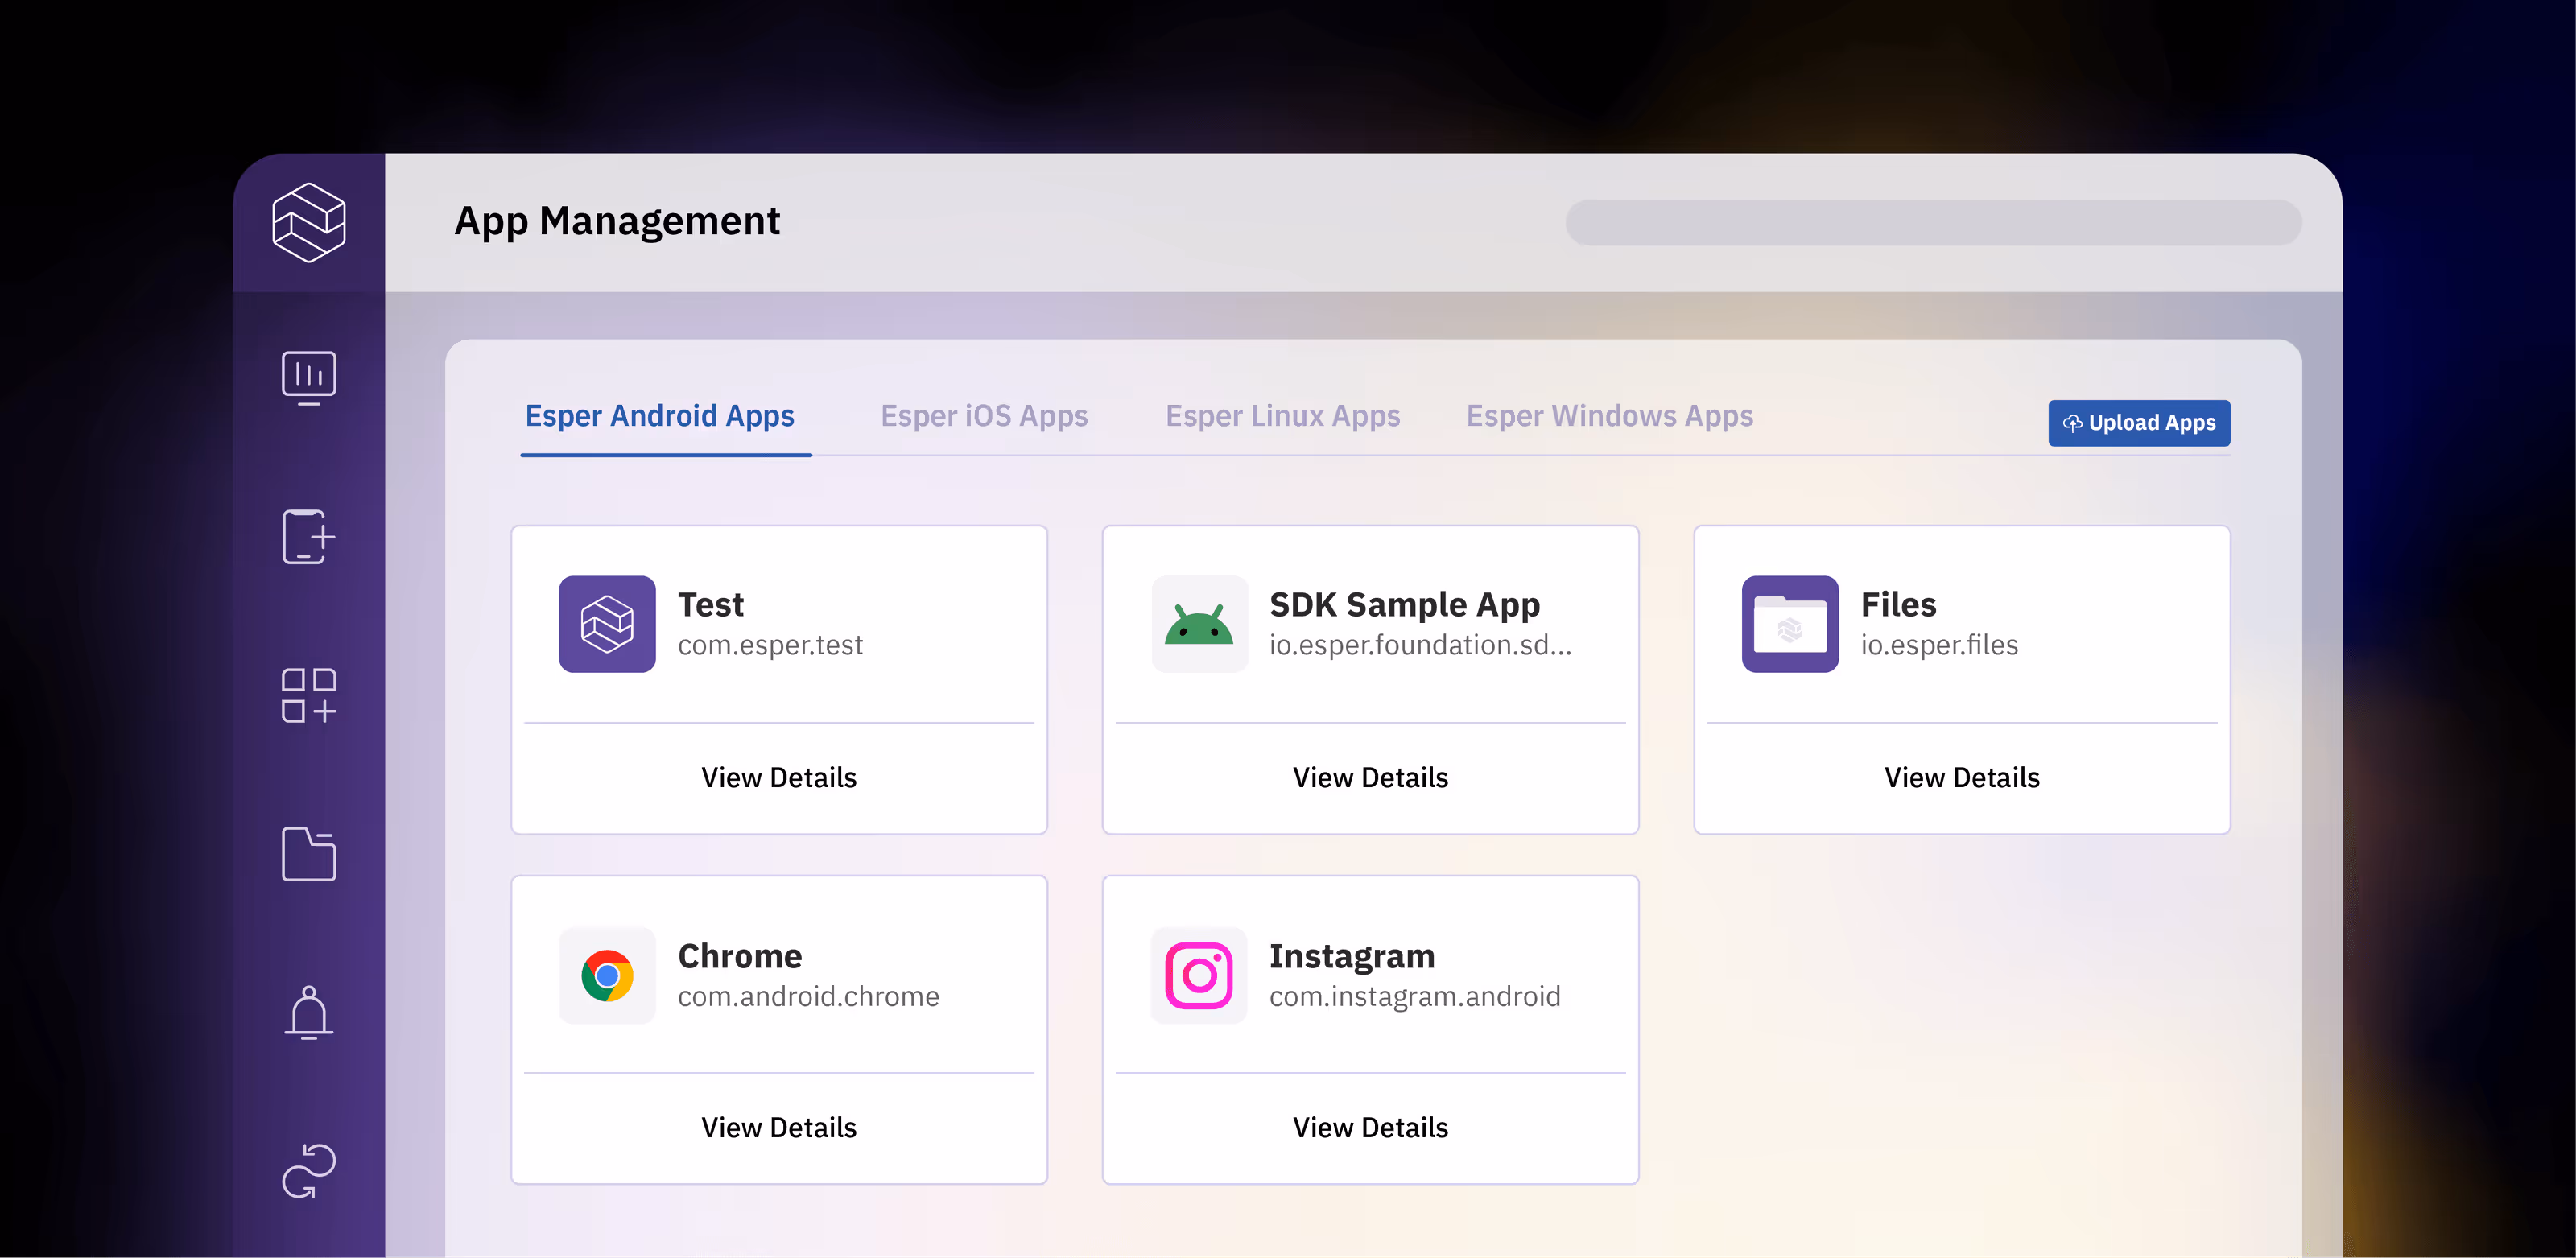The image size is (2576, 1258).
Task: Select the Esper Android Apps tab
Action: pos(660,416)
